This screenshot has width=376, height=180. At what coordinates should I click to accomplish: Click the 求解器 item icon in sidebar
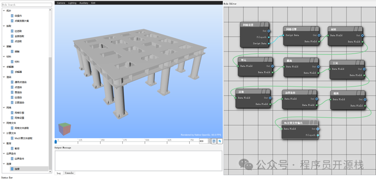click(12, 72)
